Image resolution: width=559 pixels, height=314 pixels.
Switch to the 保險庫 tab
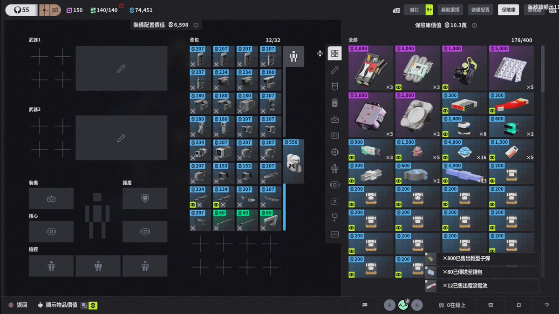pos(508,10)
